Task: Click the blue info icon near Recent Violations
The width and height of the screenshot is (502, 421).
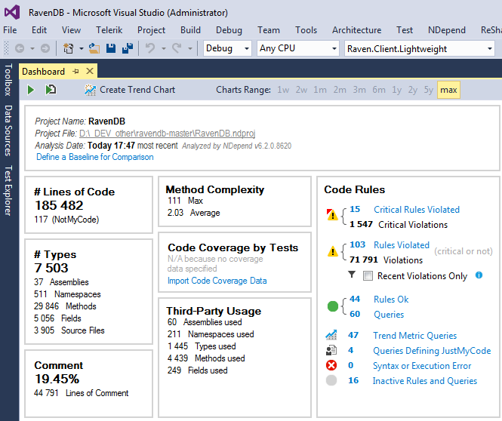Action: 479,275
